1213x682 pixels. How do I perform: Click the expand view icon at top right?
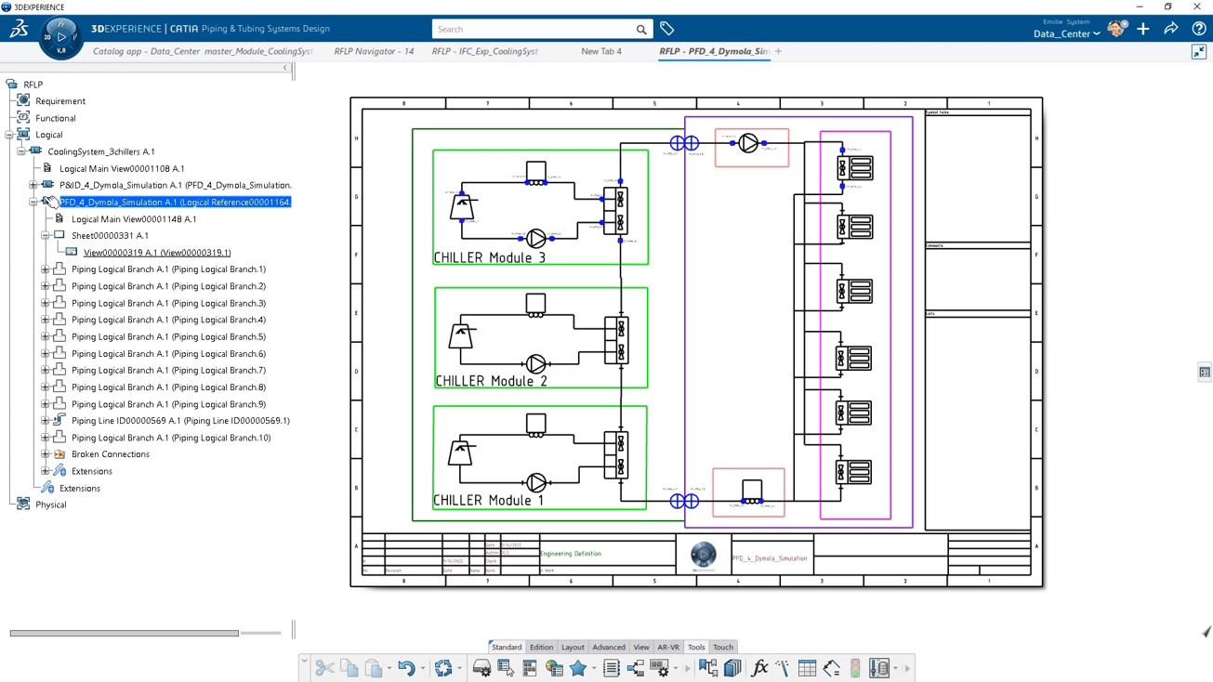coord(1199,52)
